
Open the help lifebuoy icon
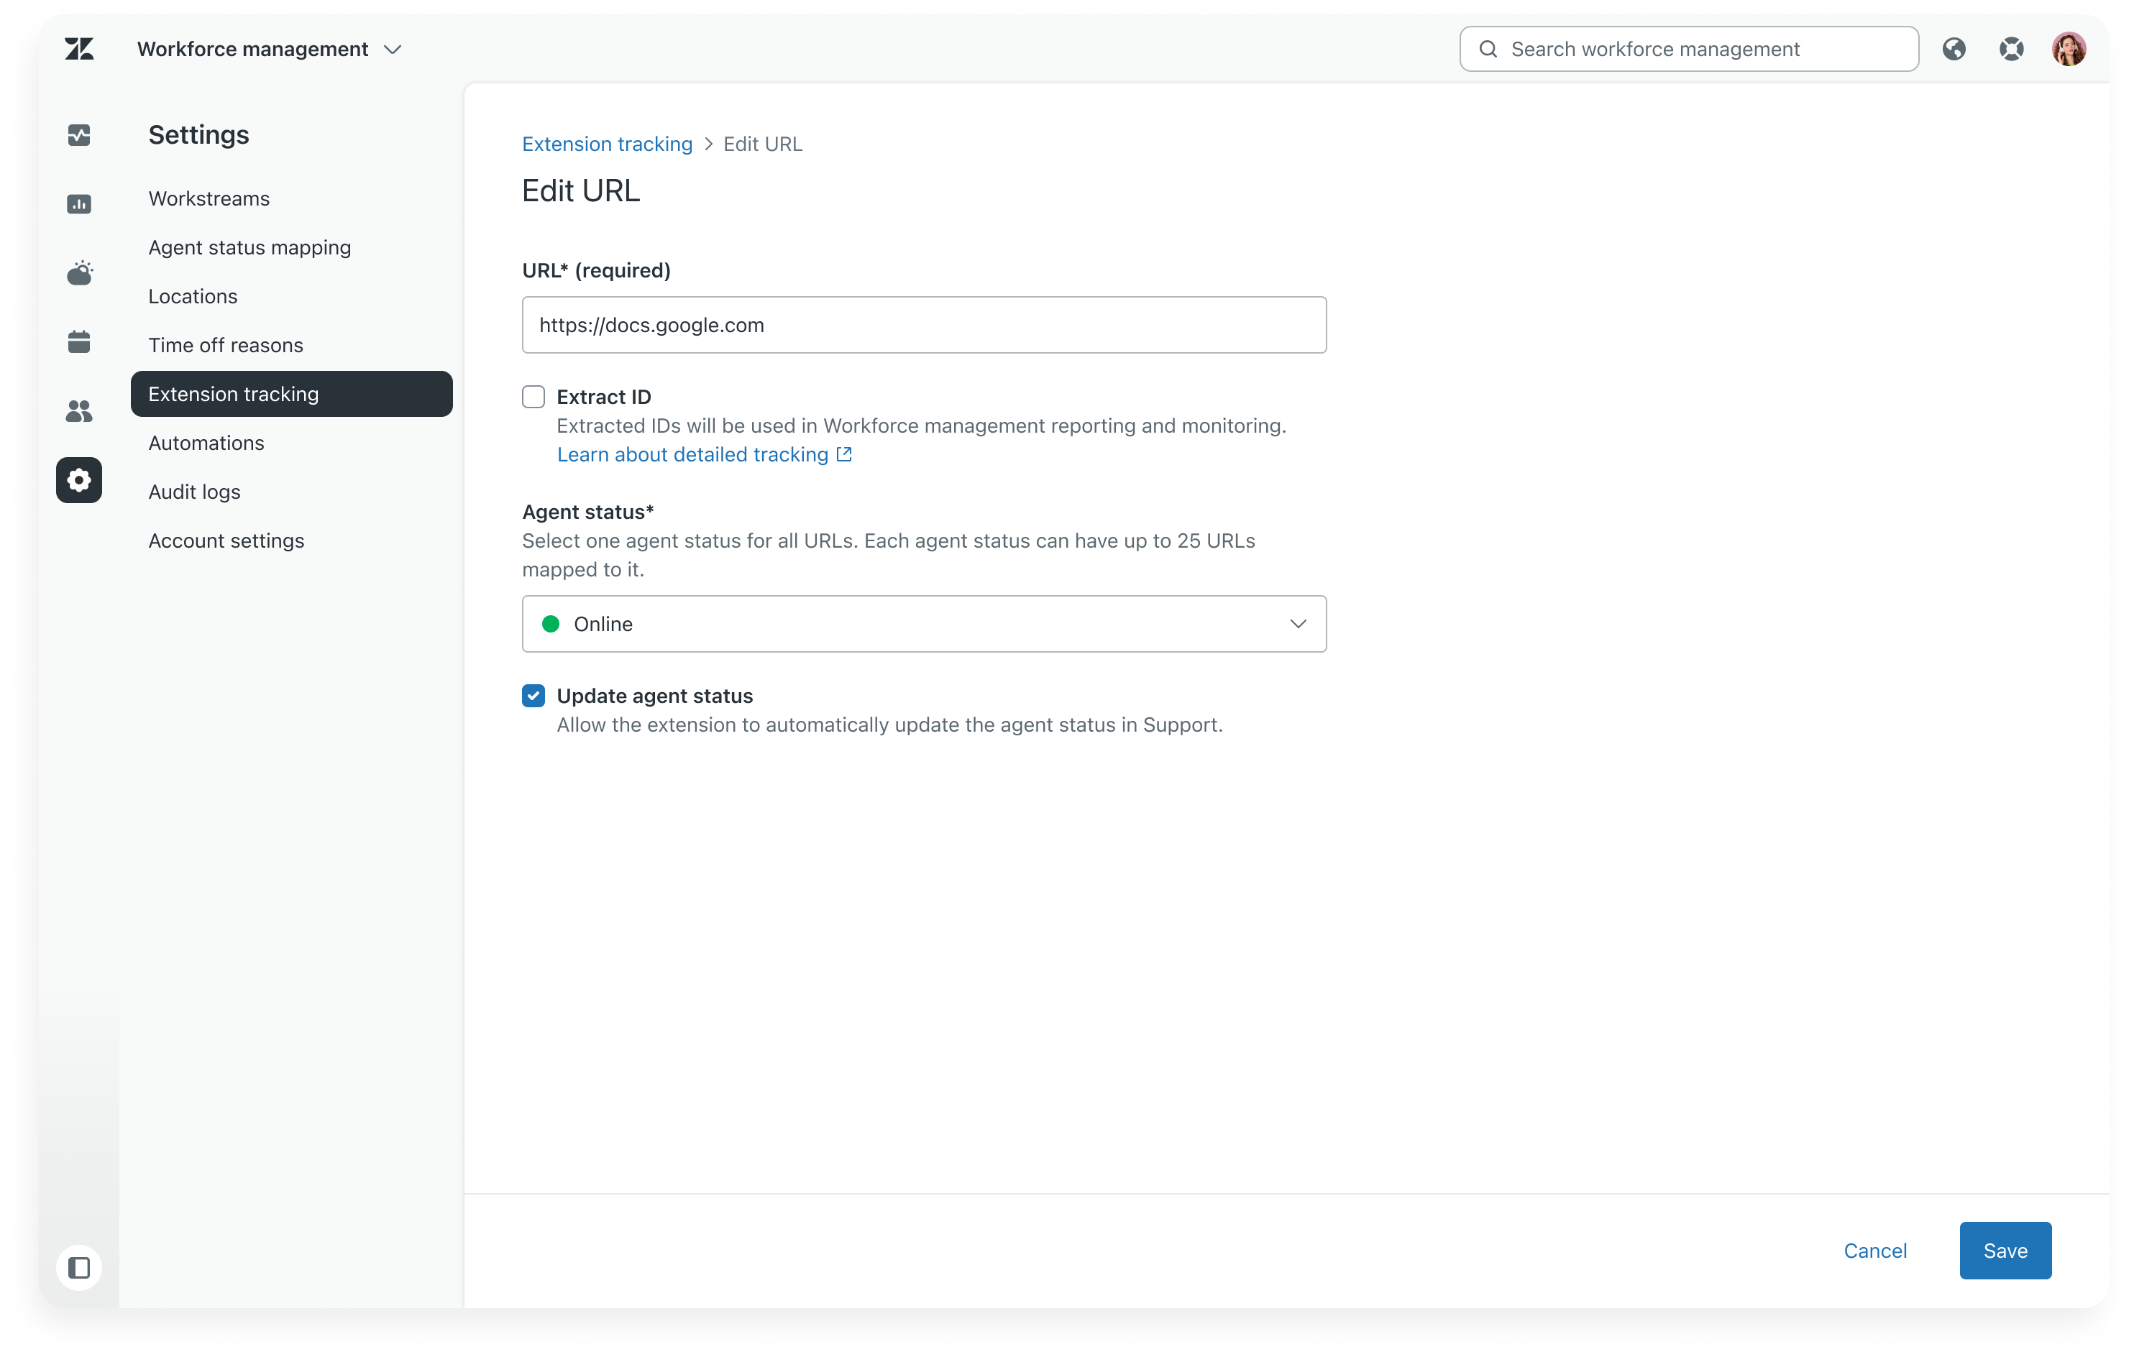(2012, 49)
